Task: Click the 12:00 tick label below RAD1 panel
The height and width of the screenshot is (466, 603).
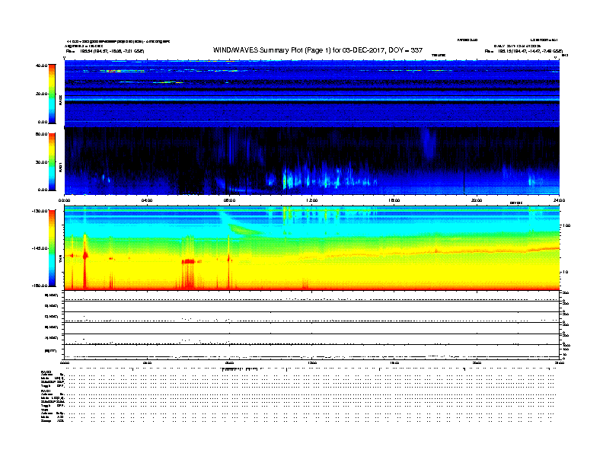Action: [x=312, y=200]
